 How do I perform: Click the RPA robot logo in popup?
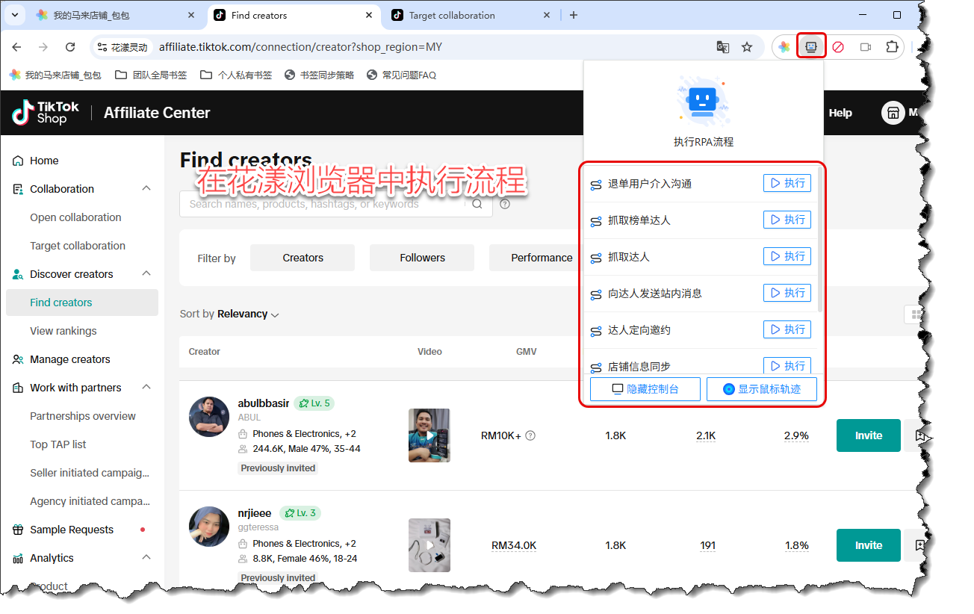(x=701, y=102)
